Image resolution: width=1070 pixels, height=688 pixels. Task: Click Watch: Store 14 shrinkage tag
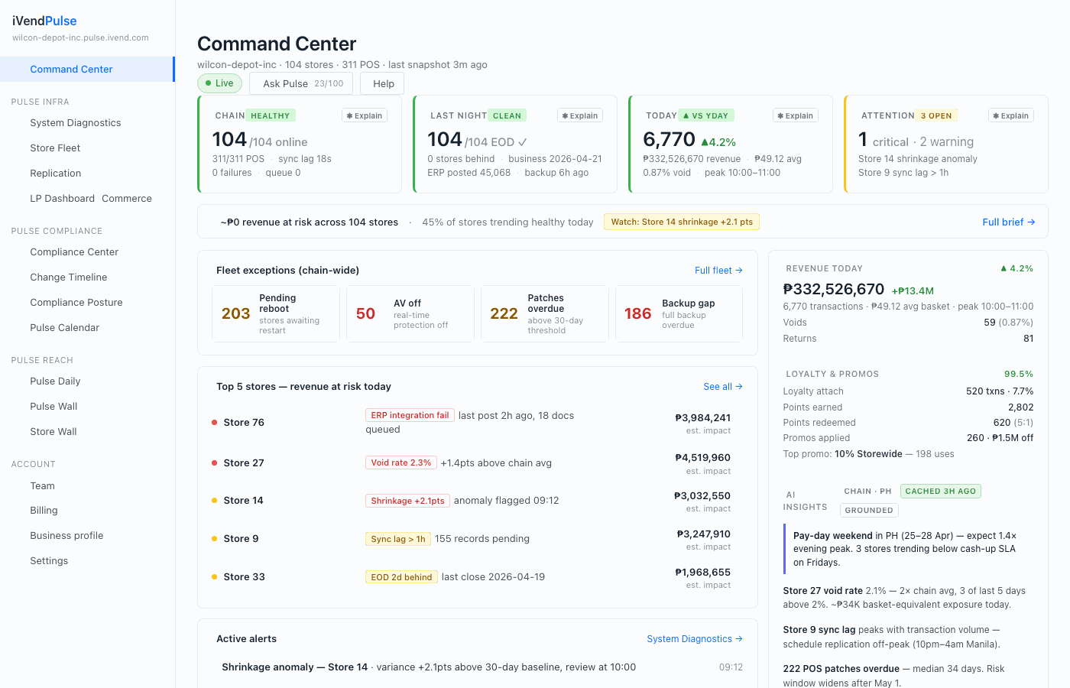[682, 222]
